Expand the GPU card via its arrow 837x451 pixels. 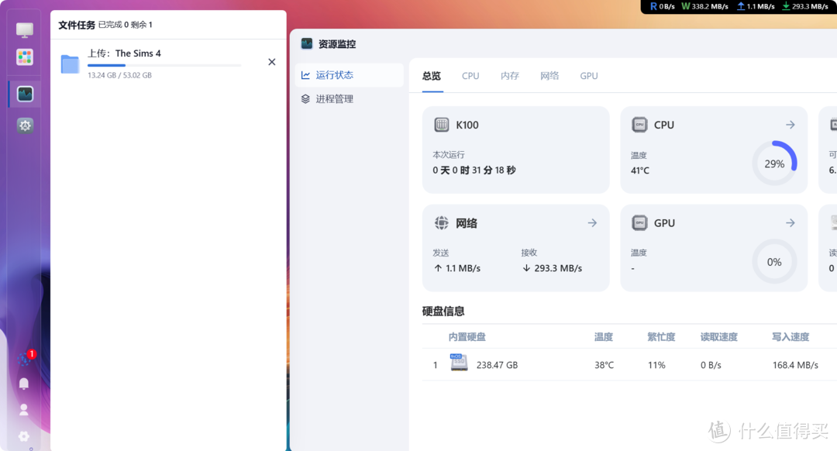tap(790, 222)
